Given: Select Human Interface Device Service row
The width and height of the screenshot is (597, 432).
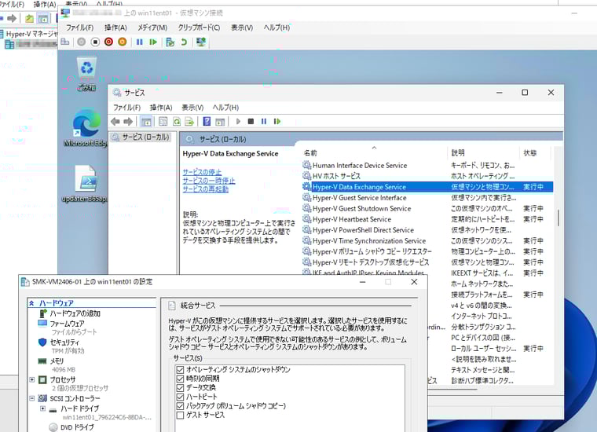Looking at the screenshot, I should click(x=427, y=165).
